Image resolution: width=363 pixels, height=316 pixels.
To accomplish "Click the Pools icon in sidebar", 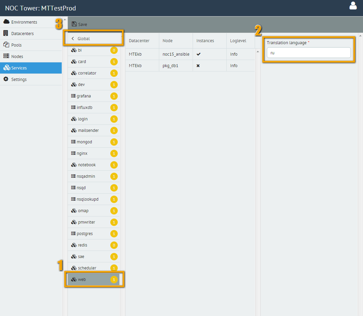I will coord(6,45).
